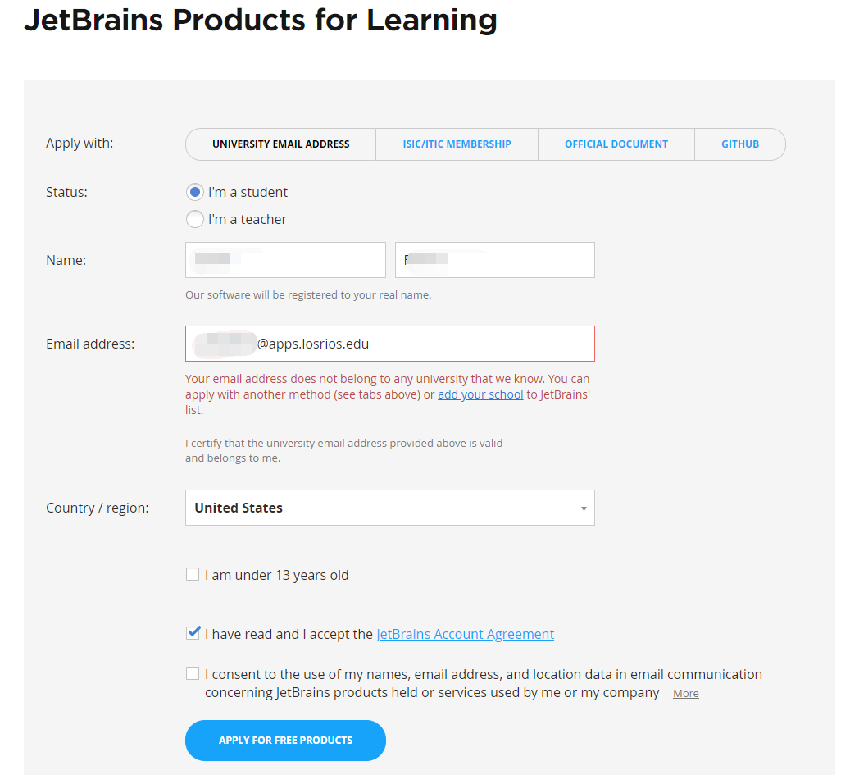
Task: Switch to the University Email Address tab
Action: pyautogui.click(x=280, y=144)
